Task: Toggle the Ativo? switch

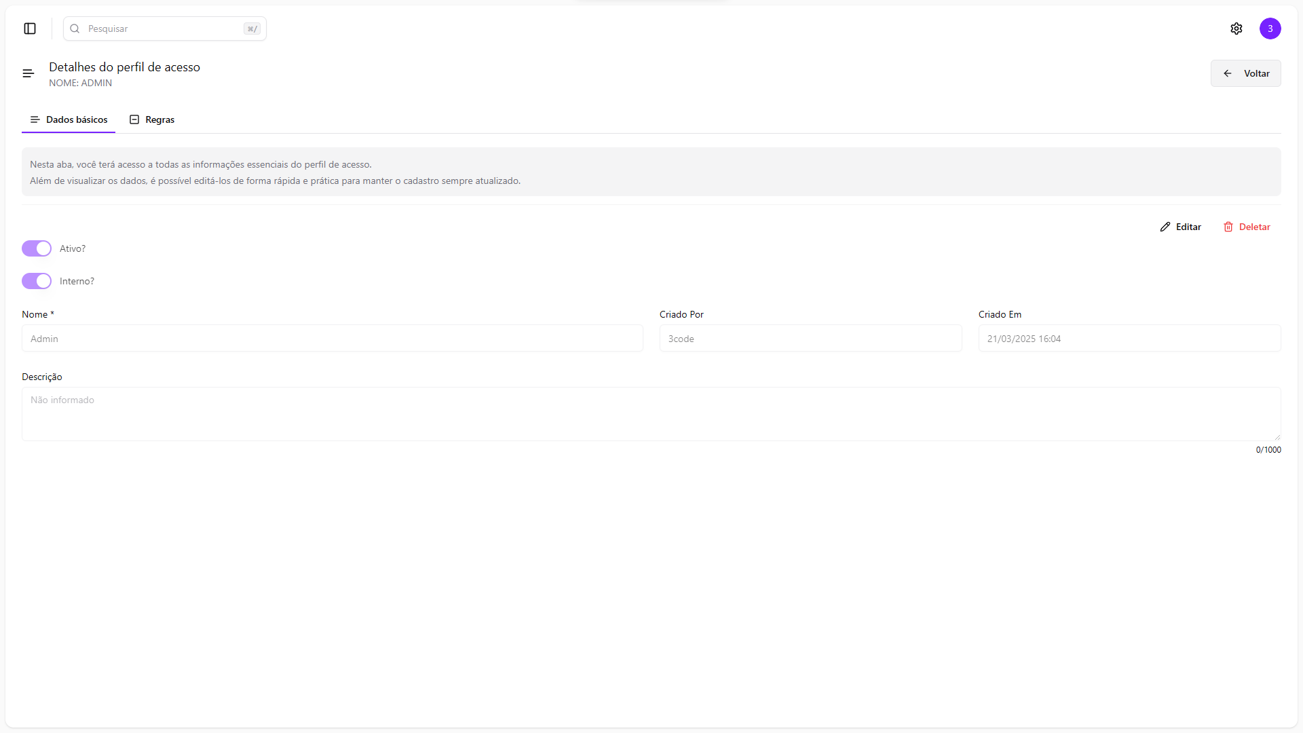Action: tap(37, 248)
